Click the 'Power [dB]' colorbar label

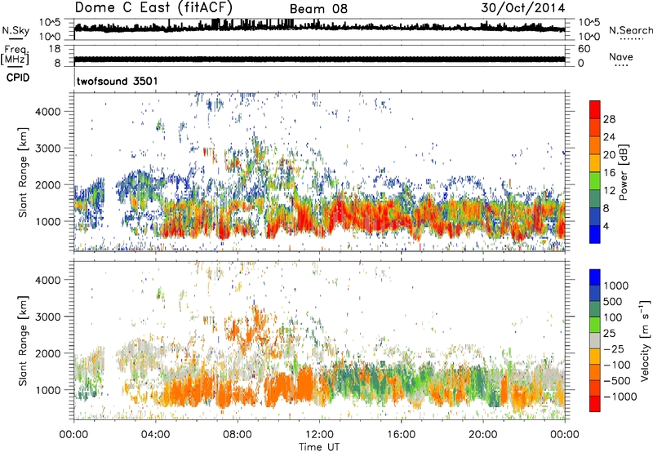tap(623, 172)
